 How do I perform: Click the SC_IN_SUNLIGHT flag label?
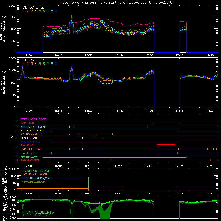(x=32, y=130)
